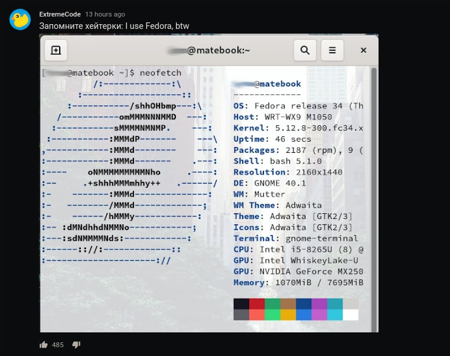The image size is (450, 356).
Task: Click the 'Resolution: 2160x1440' line
Action: pyautogui.click(x=288, y=172)
